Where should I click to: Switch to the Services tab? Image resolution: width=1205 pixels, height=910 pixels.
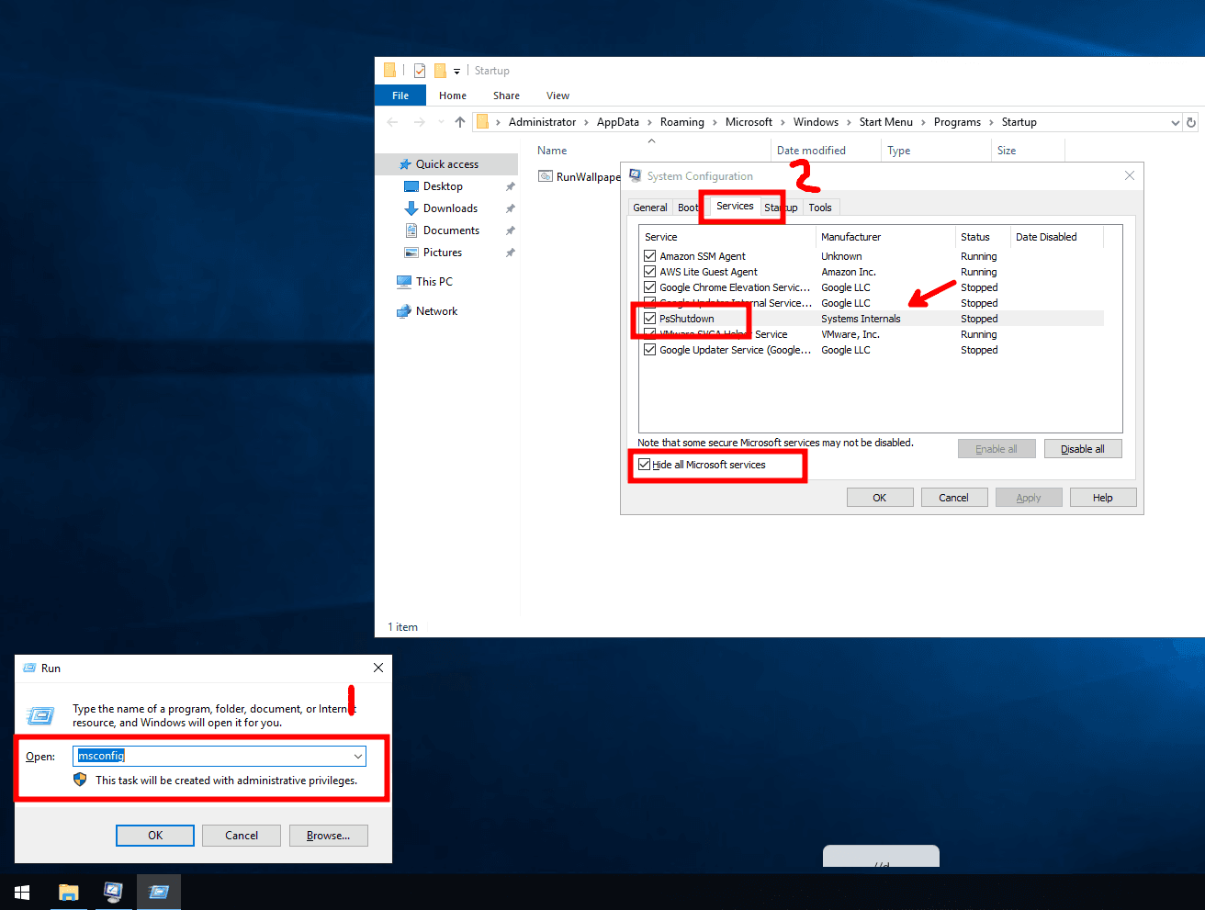735,207
